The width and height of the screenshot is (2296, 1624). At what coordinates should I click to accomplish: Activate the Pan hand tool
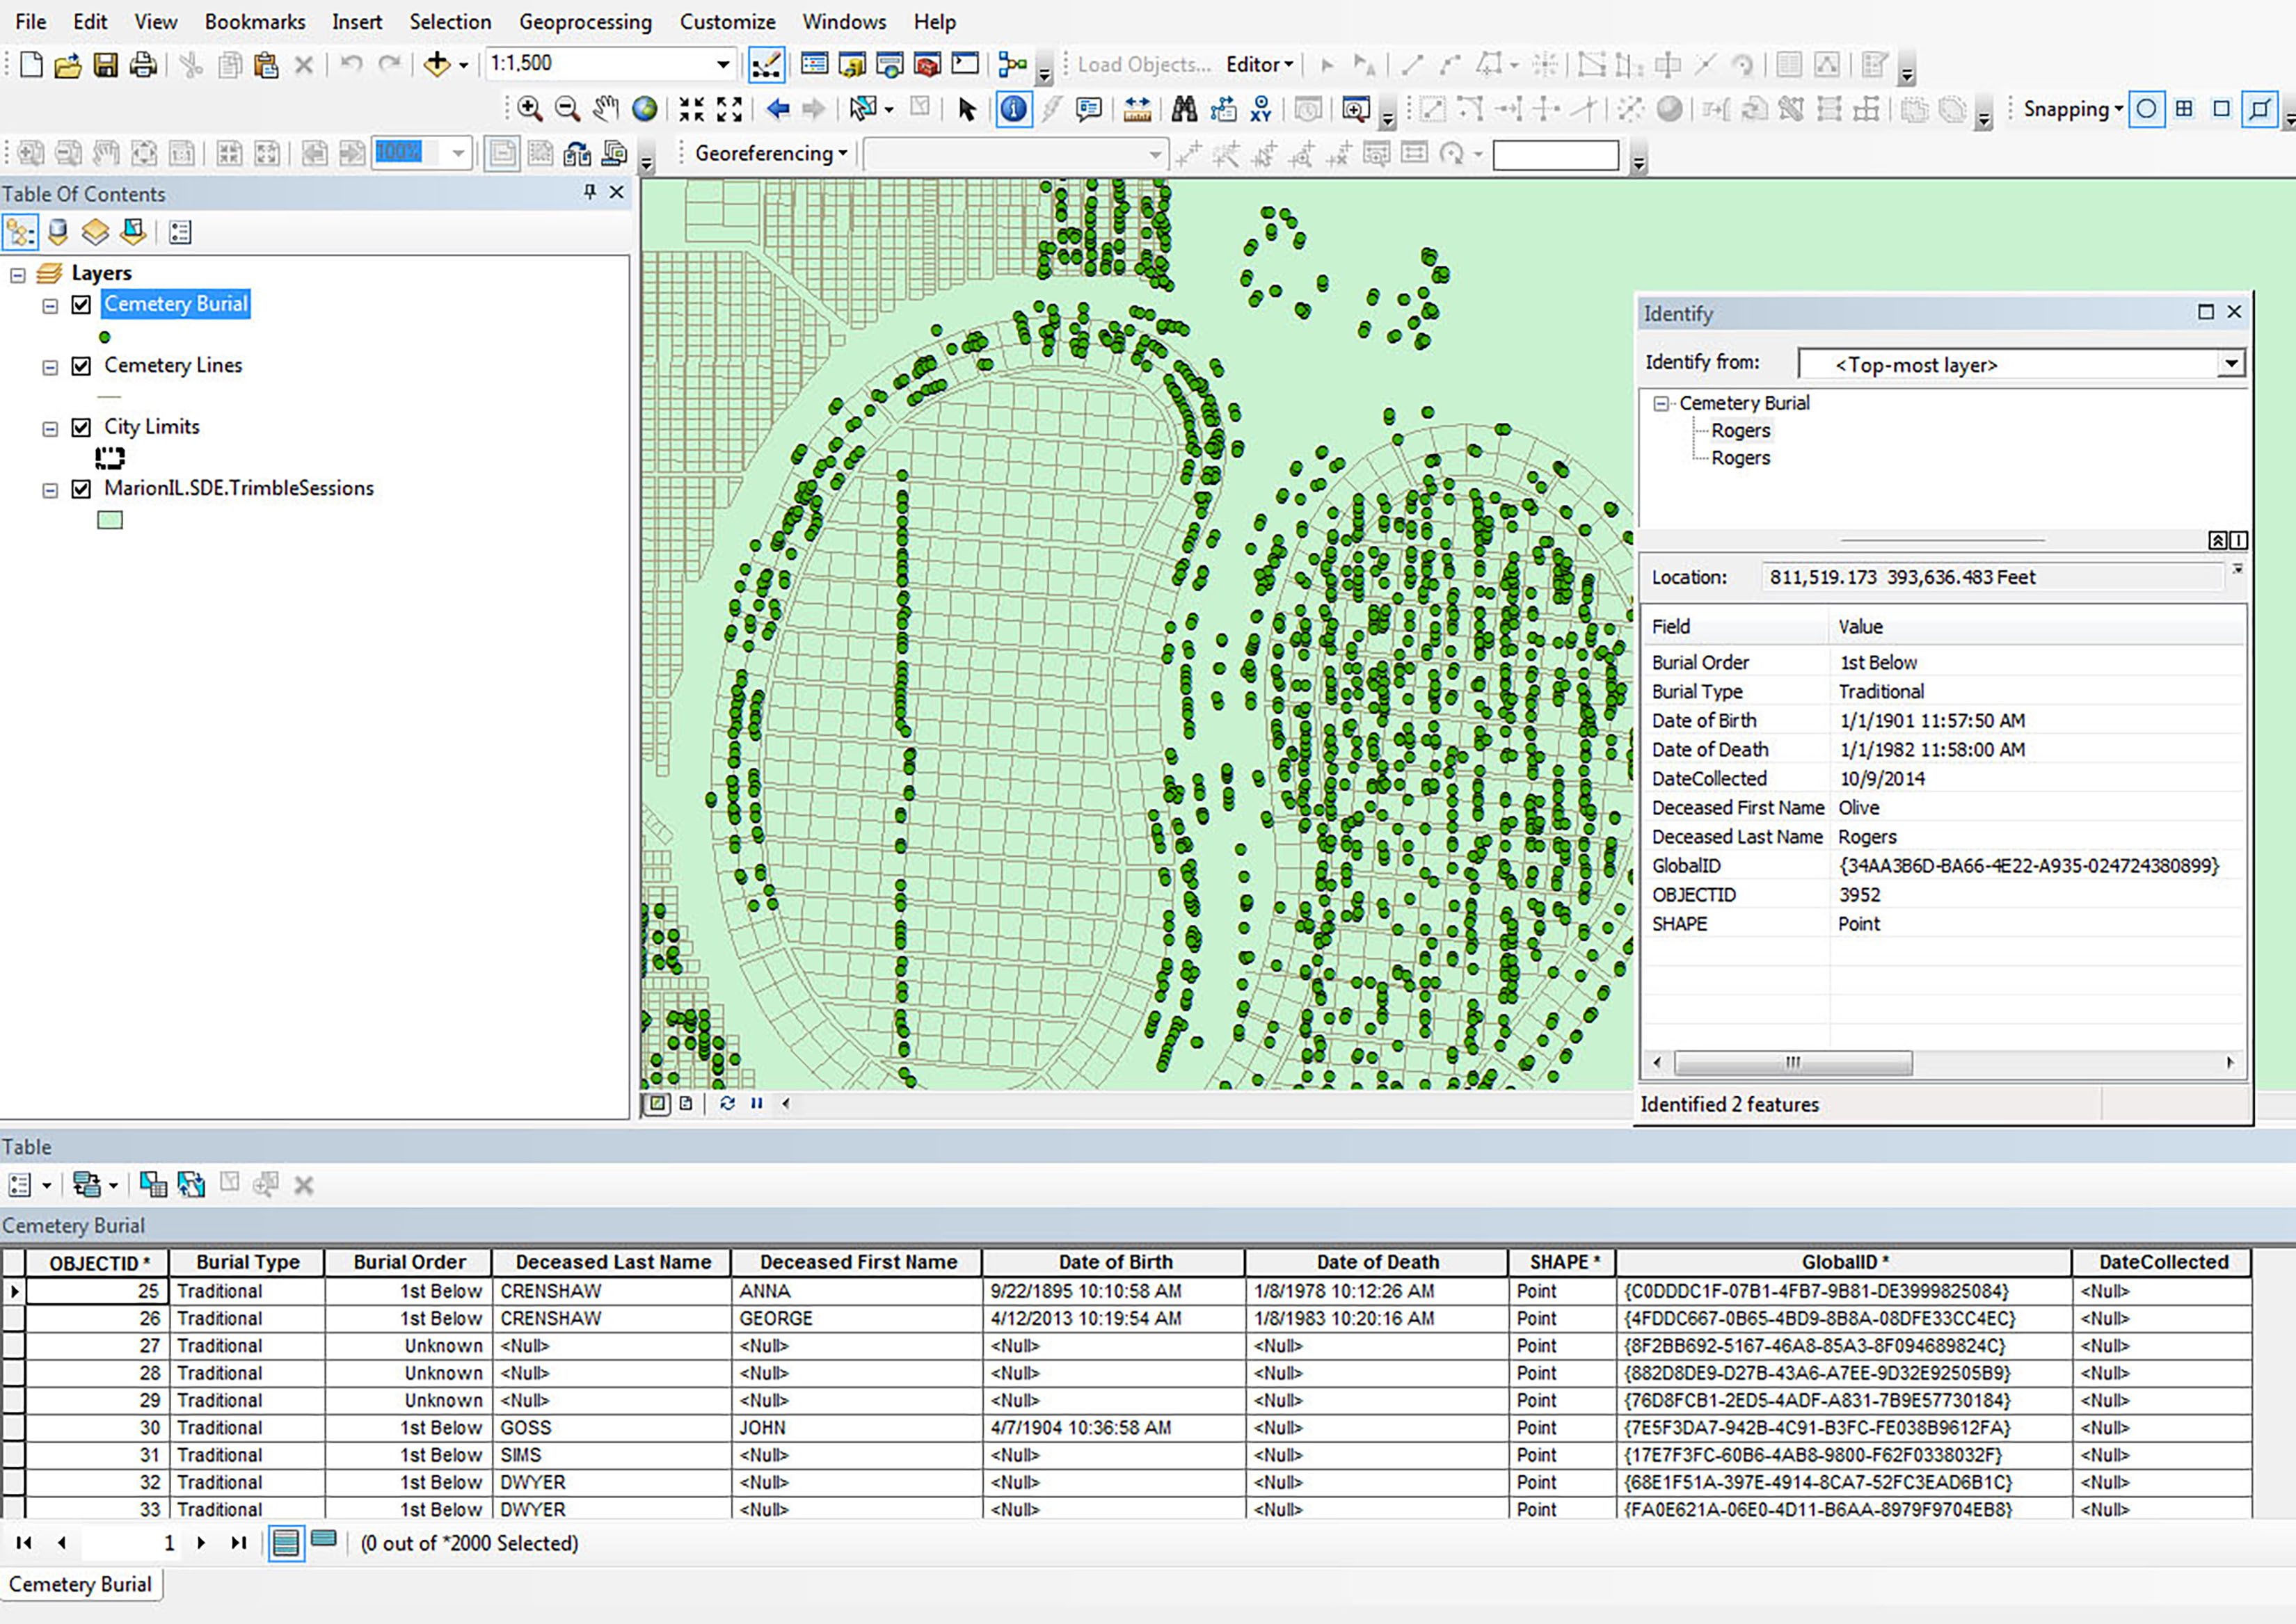(x=605, y=109)
